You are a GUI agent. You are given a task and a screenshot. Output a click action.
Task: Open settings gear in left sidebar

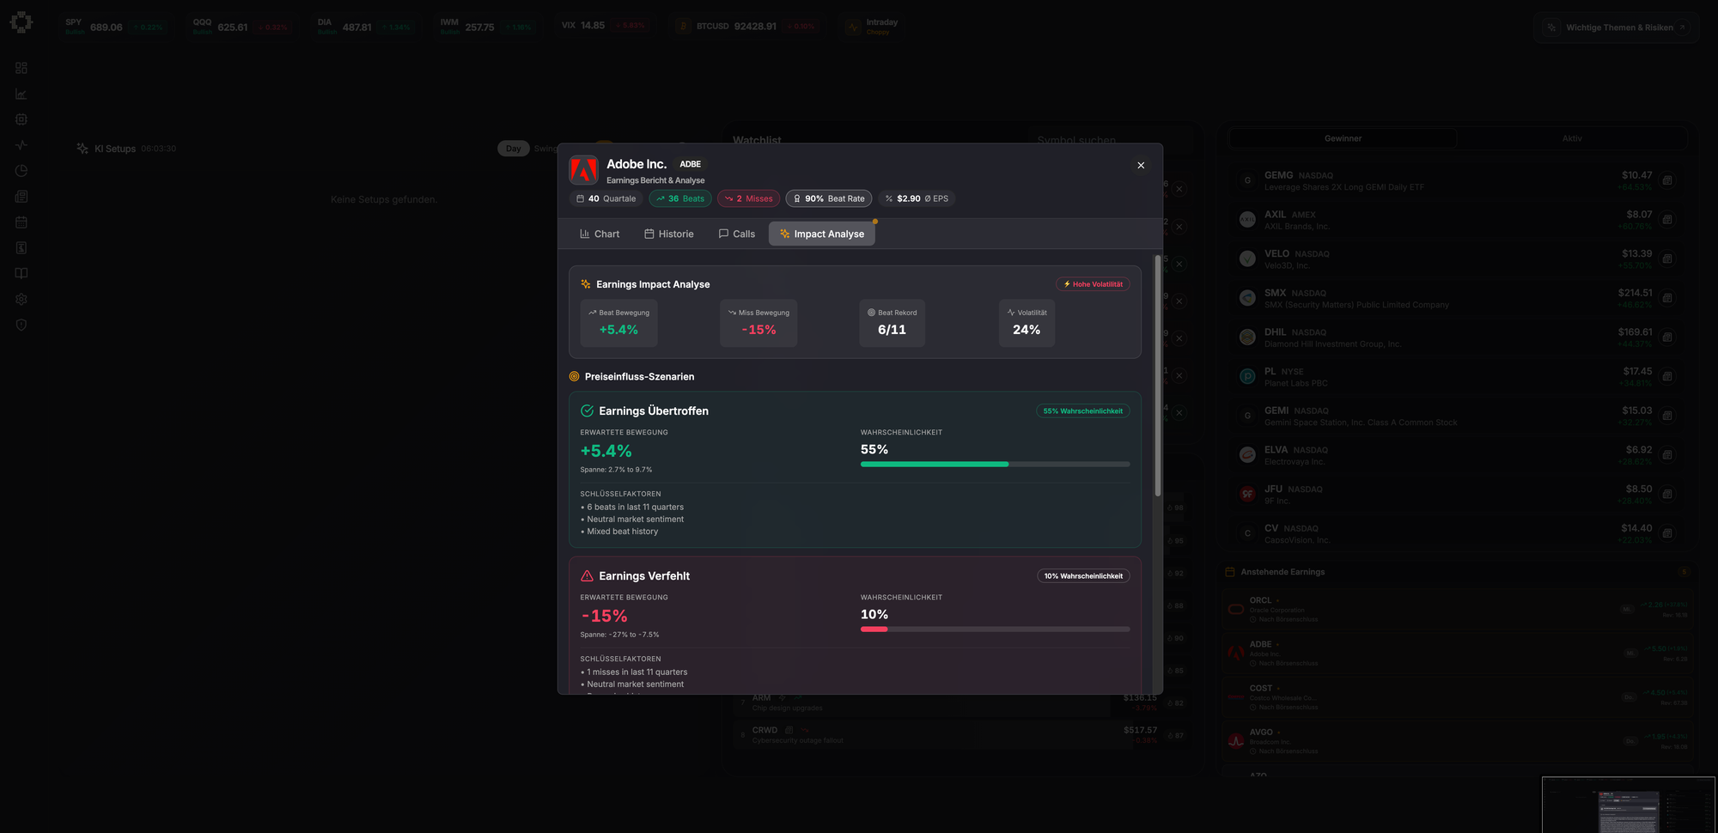[21, 300]
